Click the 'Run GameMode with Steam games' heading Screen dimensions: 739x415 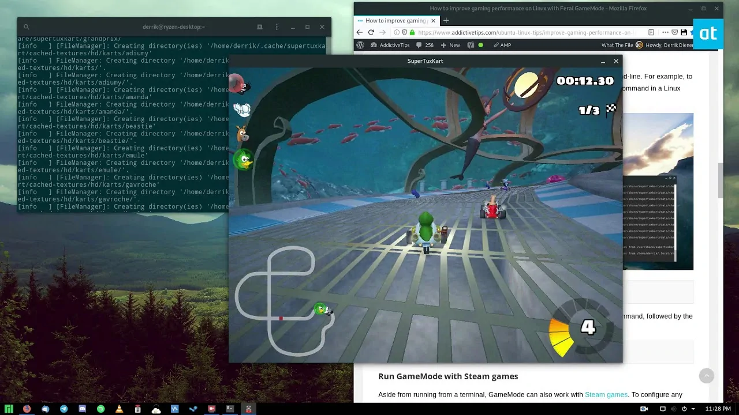pos(448,376)
